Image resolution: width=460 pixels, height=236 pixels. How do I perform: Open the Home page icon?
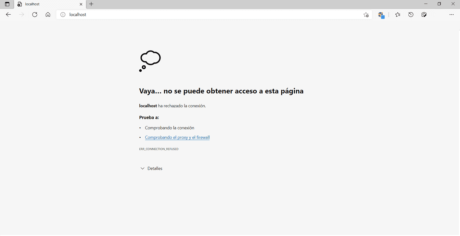tap(48, 14)
